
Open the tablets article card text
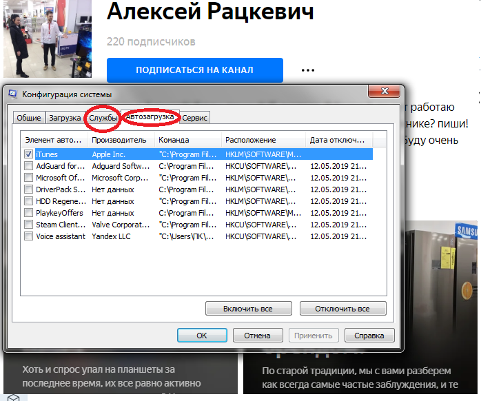112,376
